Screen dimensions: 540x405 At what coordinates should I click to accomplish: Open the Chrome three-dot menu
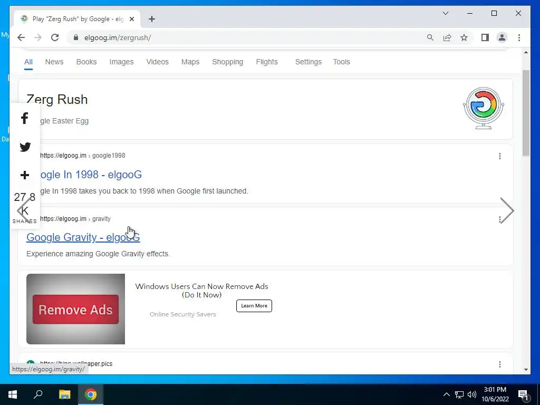[519, 37]
